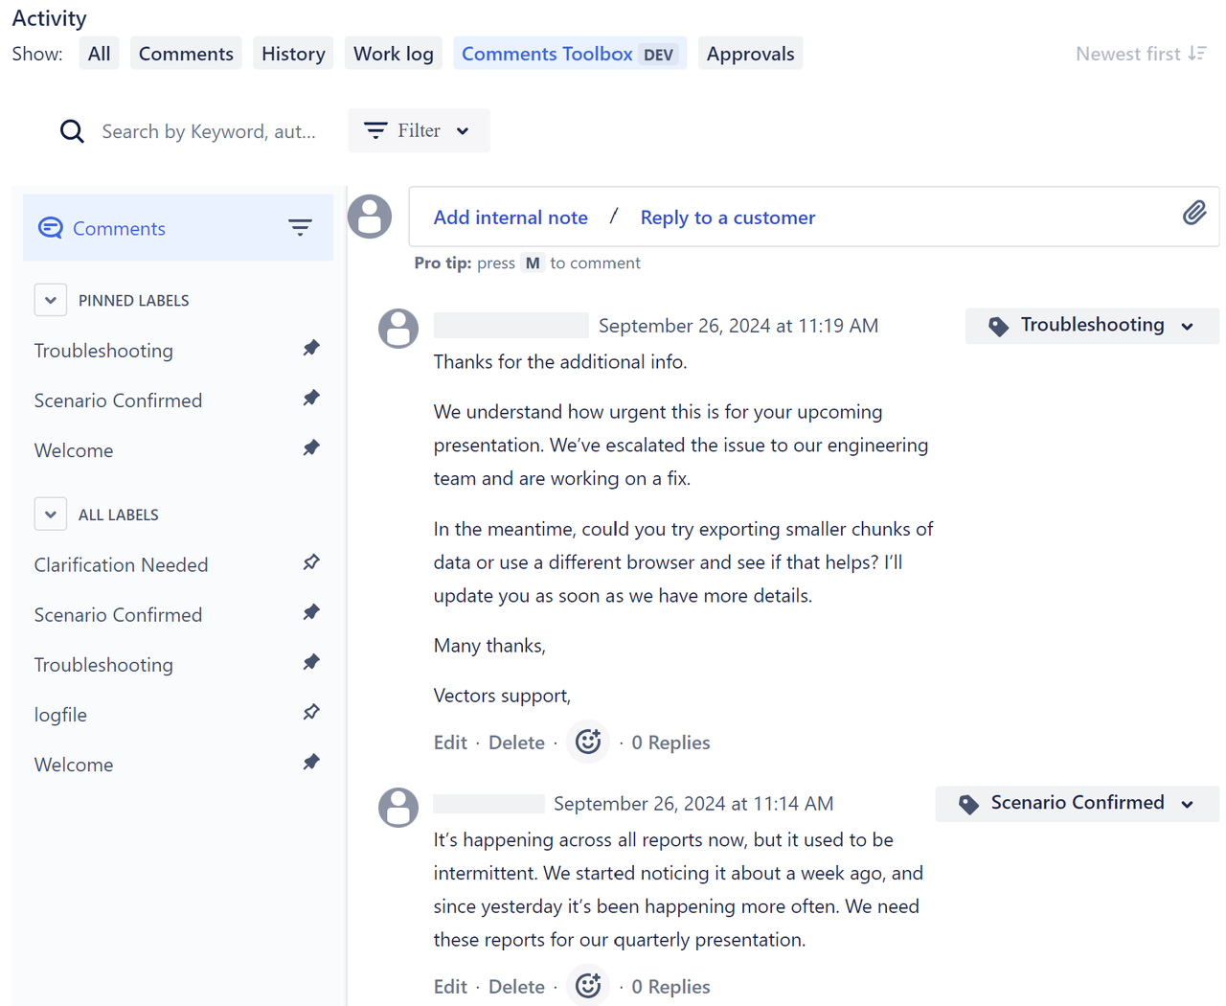This screenshot has width=1226, height=1006.
Task: Open the Scenario Confirmed label dropdown
Action: 1188,804
